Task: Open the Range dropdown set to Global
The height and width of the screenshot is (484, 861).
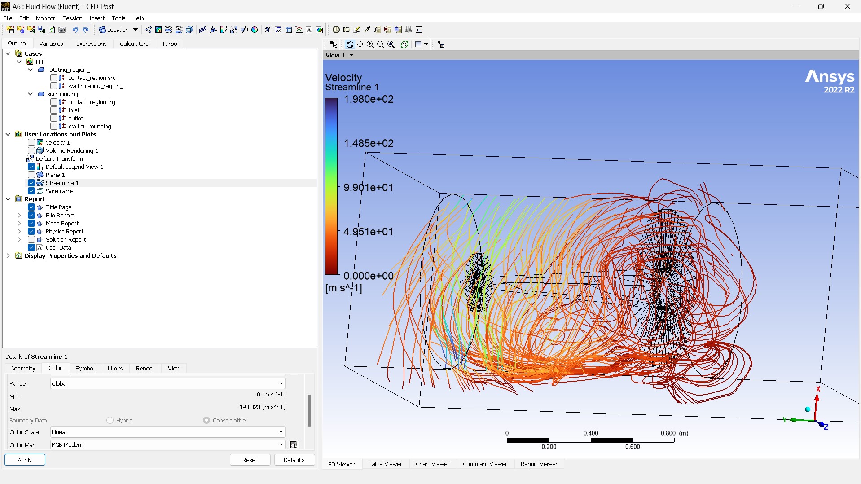Action: [x=168, y=383]
